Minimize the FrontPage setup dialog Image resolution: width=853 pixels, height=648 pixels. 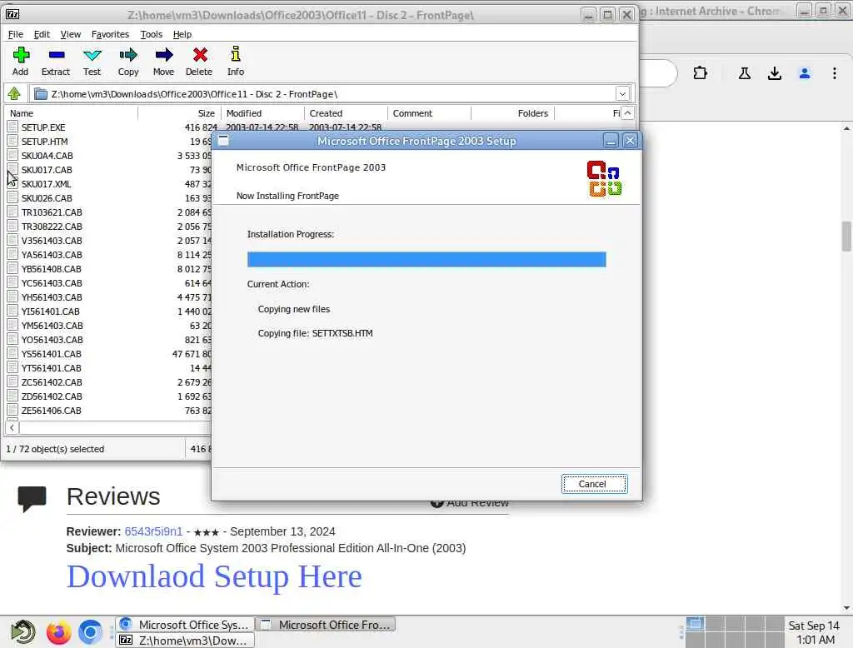(x=611, y=141)
